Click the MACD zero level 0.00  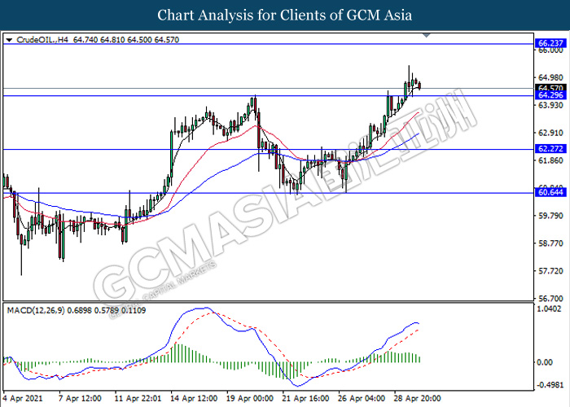pyautogui.click(x=544, y=362)
